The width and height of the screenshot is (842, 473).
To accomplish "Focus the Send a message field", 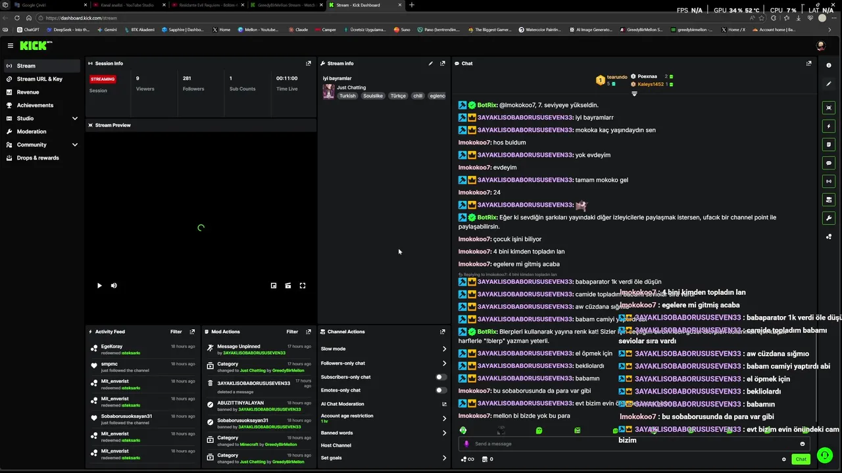I will [634, 444].
